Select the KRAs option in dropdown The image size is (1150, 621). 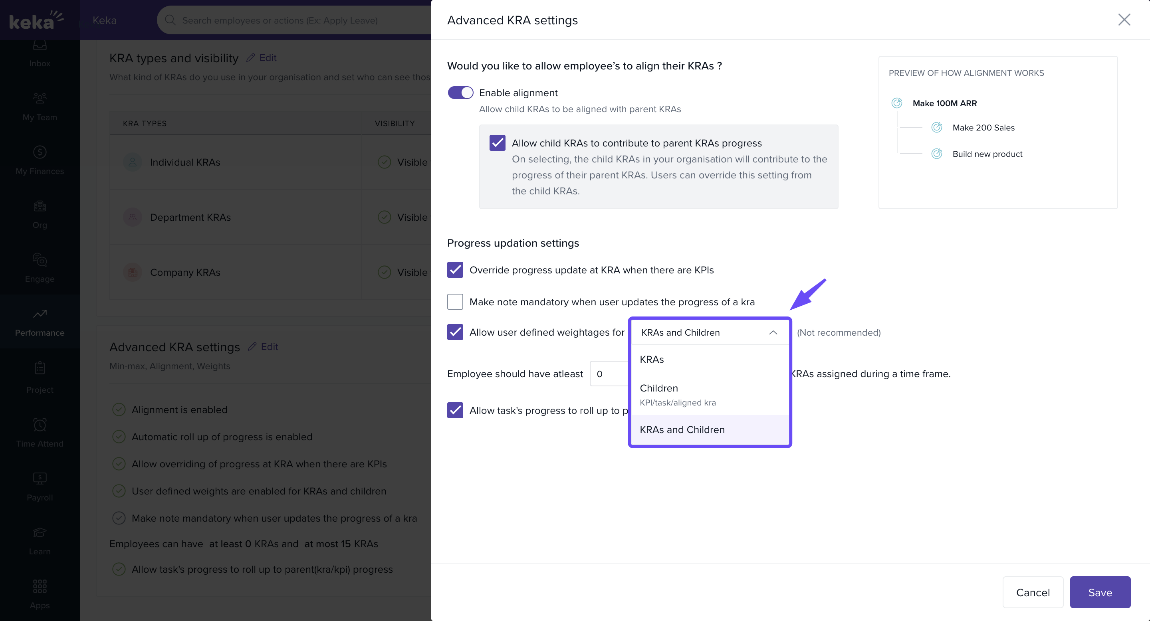click(x=651, y=360)
